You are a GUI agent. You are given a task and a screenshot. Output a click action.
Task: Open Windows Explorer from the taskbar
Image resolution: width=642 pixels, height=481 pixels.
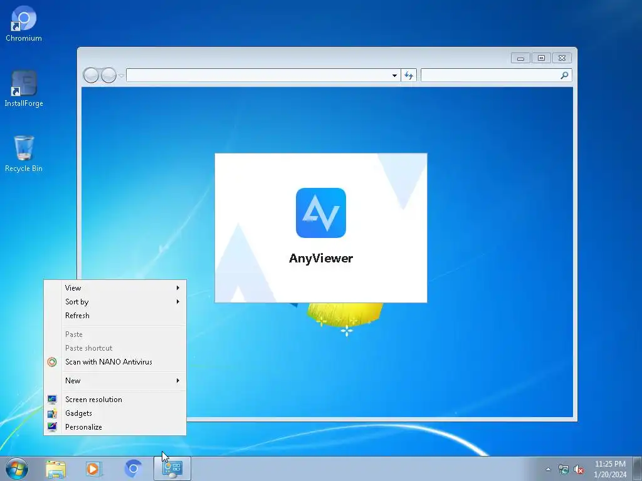(x=56, y=468)
